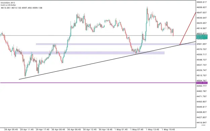
Task: Click the OHLC values line starting 4613.051
Action: coord(22,8)
